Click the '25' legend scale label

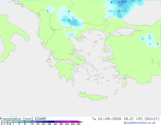49,124
